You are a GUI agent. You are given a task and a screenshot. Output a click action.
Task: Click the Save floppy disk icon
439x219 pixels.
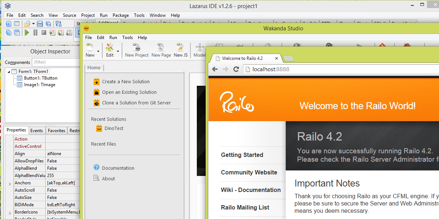[x=40, y=24]
